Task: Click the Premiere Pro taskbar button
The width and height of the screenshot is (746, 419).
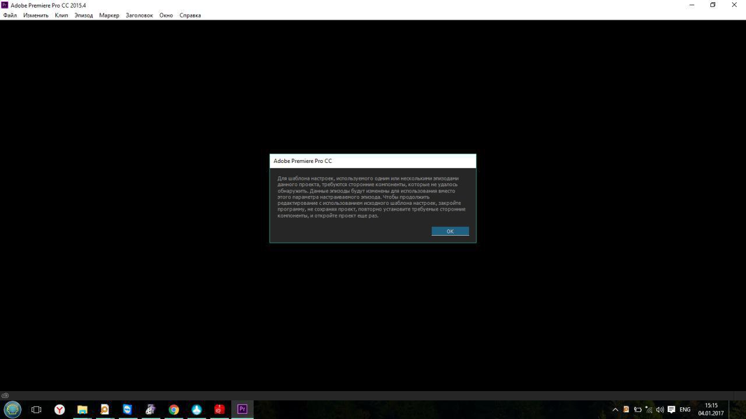Action: (242, 409)
